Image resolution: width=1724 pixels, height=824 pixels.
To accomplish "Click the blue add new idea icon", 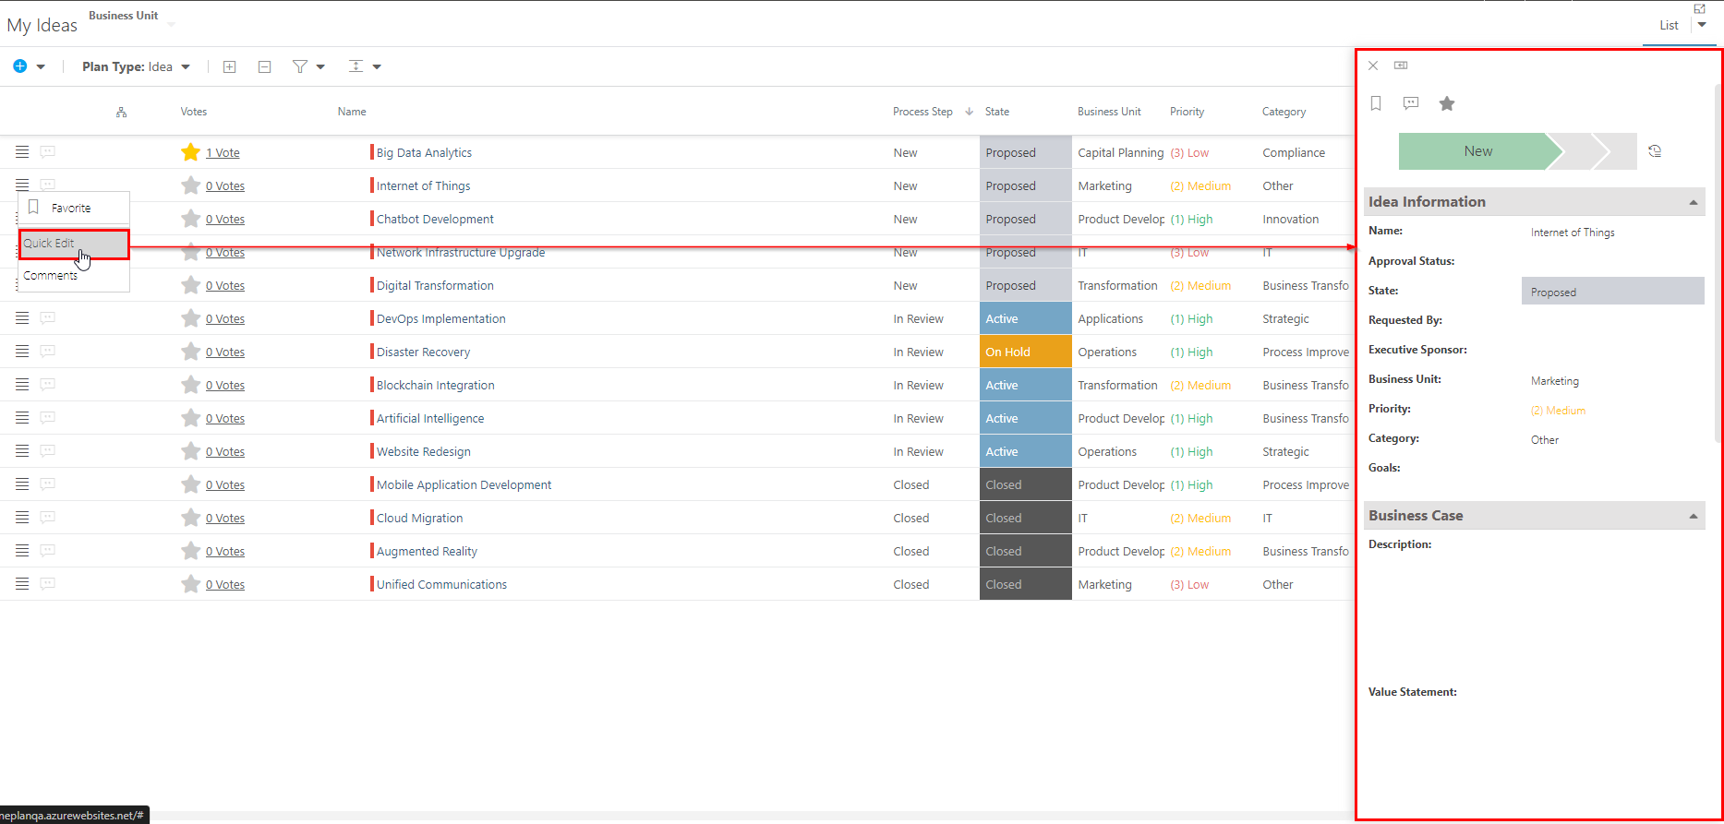I will [20, 66].
